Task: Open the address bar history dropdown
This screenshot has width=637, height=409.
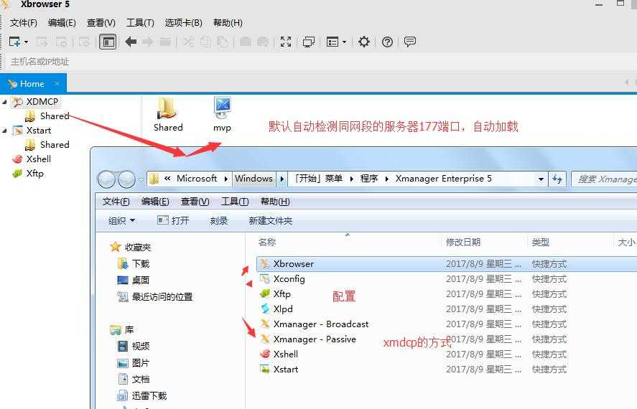Action: 541,179
